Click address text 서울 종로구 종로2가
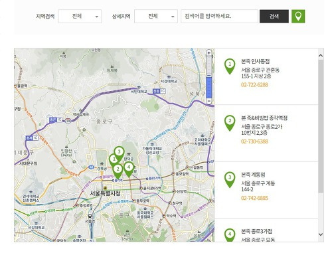This screenshot has height=261, width=332. pos(262,127)
